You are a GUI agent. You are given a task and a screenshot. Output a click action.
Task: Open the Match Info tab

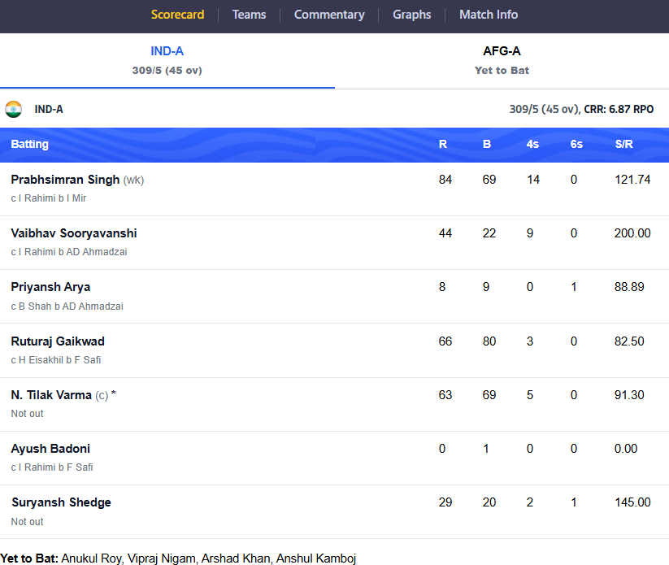coord(489,15)
